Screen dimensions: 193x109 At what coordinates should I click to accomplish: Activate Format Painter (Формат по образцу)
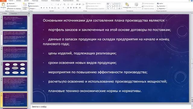(x=14, y=8)
